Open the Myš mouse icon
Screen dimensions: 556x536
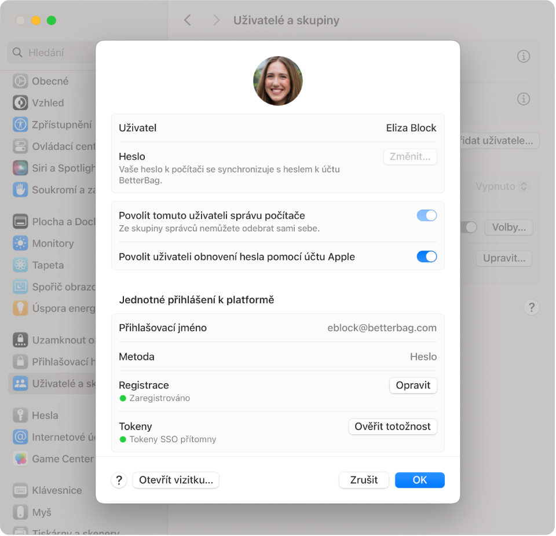[x=20, y=512]
